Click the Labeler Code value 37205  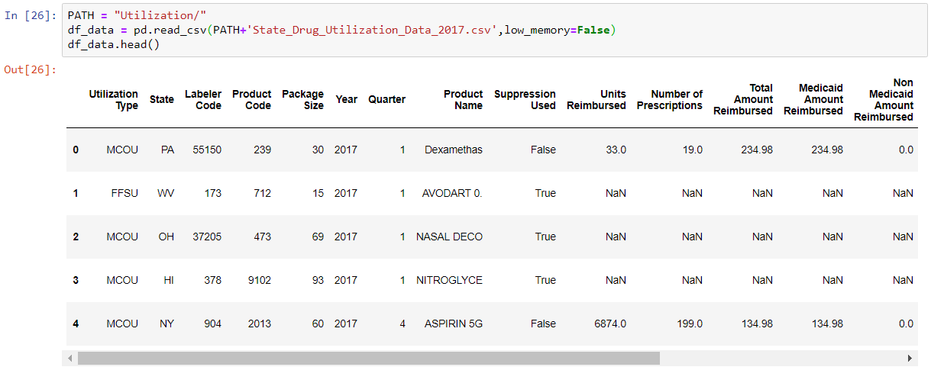(205, 237)
